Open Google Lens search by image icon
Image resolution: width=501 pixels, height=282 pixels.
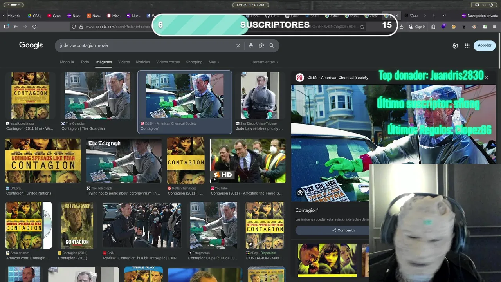coord(261,45)
